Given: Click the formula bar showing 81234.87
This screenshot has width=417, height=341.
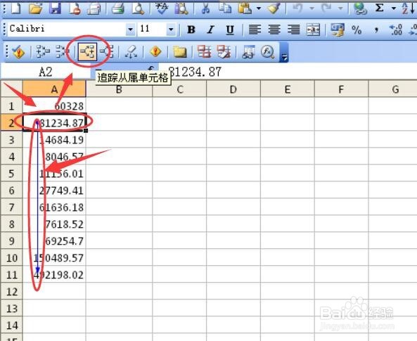Looking at the screenshot, I should point(287,72).
